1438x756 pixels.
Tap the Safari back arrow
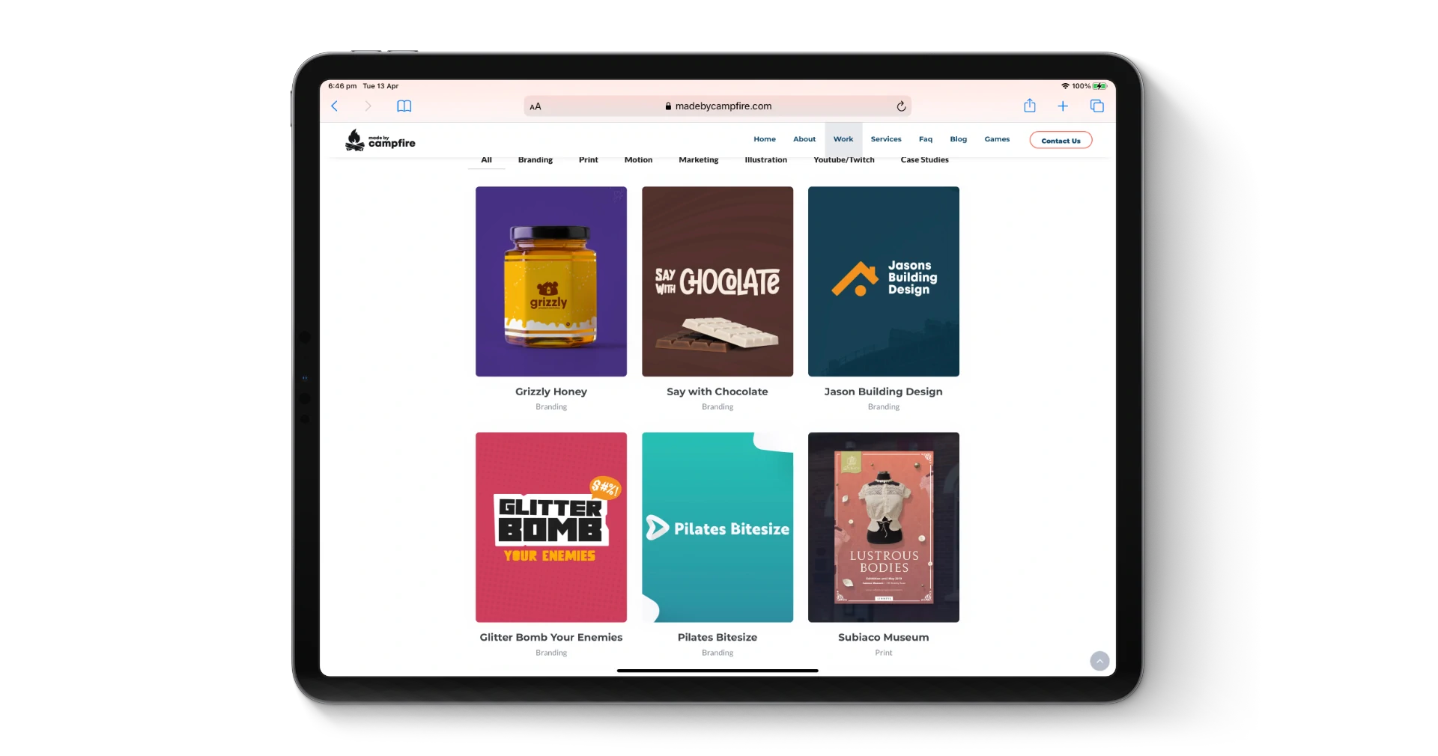(x=335, y=106)
